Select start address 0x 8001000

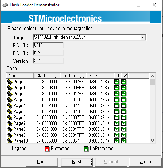coord(47,94)
